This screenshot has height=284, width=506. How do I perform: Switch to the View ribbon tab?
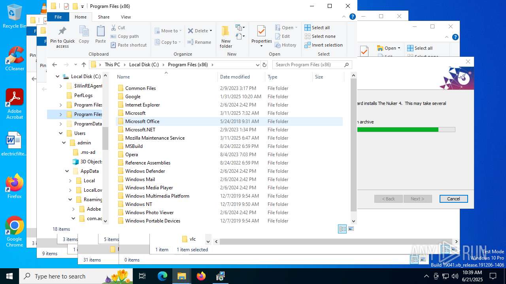click(126, 17)
